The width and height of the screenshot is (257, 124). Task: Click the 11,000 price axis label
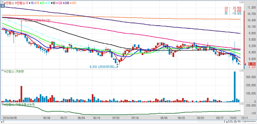251,8
